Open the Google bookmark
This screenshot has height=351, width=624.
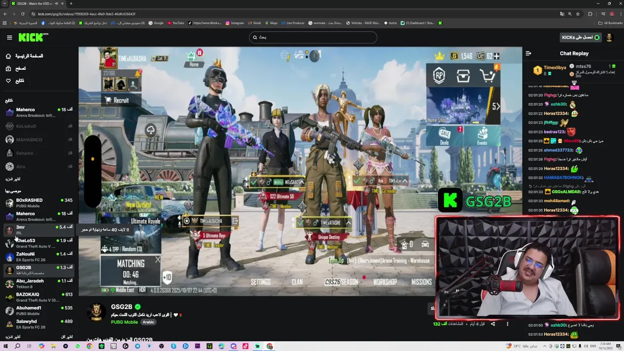(156, 23)
